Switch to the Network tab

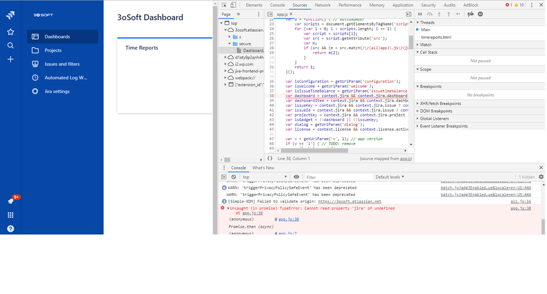tap(323, 5)
